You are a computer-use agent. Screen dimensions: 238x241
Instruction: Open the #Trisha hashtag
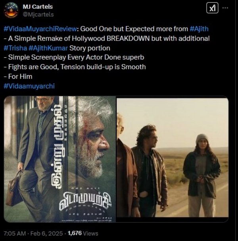pos(15,48)
